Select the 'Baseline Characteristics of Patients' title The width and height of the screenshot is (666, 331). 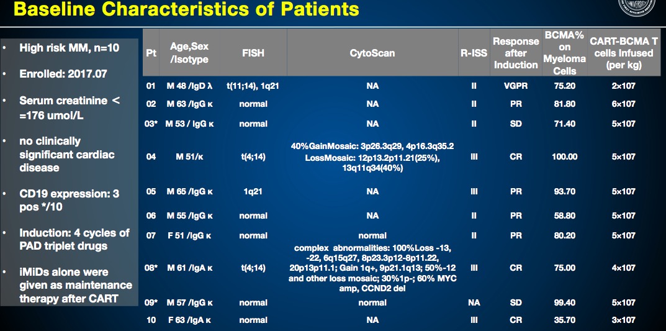click(186, 9)
